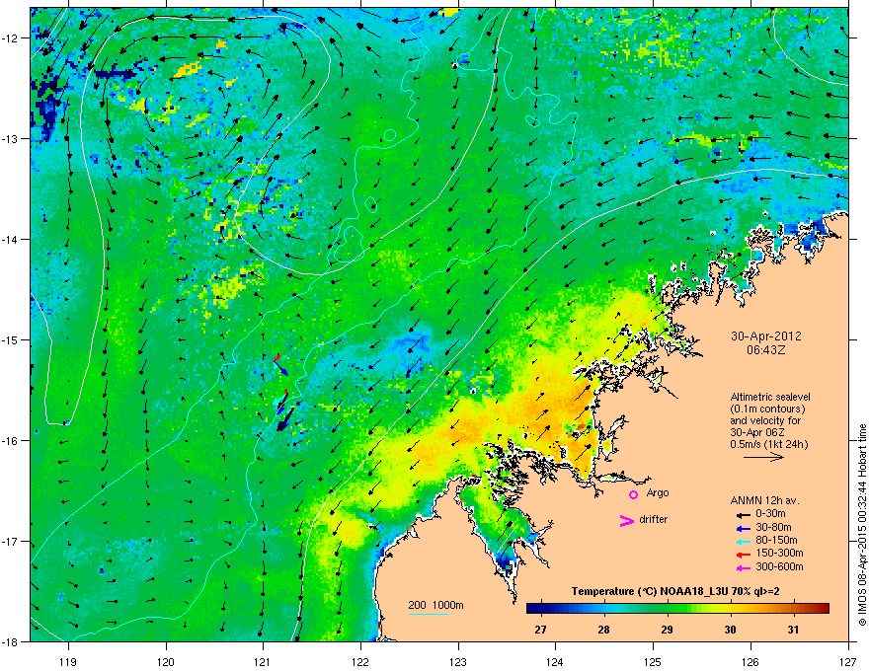Click the date text 30-Apr-2012
This screenshot has width=869, height=671.
[766, 336]
